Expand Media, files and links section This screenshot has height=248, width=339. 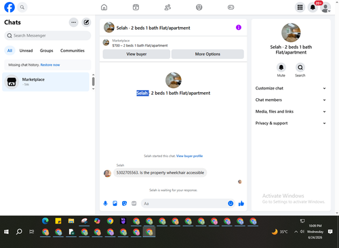pos(291,112)
